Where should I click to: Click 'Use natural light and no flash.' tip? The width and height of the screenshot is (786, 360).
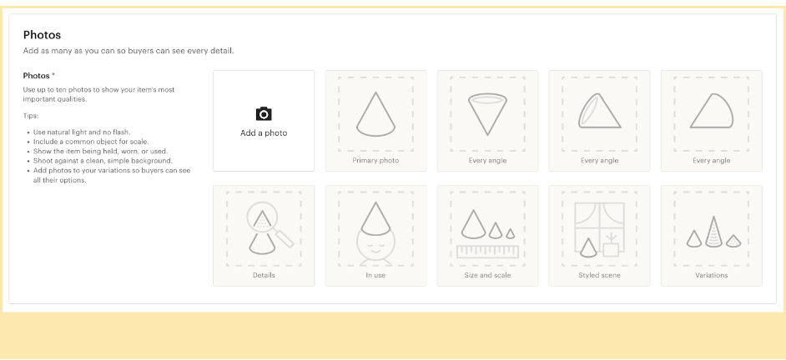82,132
